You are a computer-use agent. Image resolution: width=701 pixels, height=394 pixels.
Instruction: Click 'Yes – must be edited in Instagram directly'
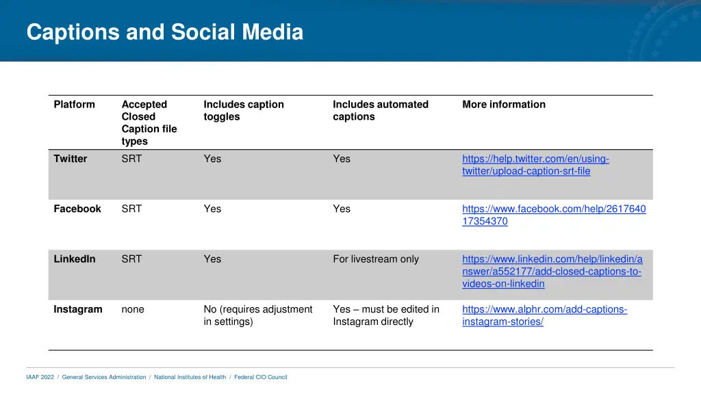point(386,315)
